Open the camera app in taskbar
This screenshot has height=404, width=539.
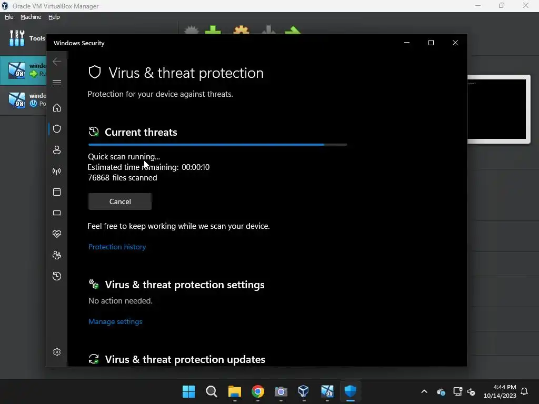coord(281,391)
